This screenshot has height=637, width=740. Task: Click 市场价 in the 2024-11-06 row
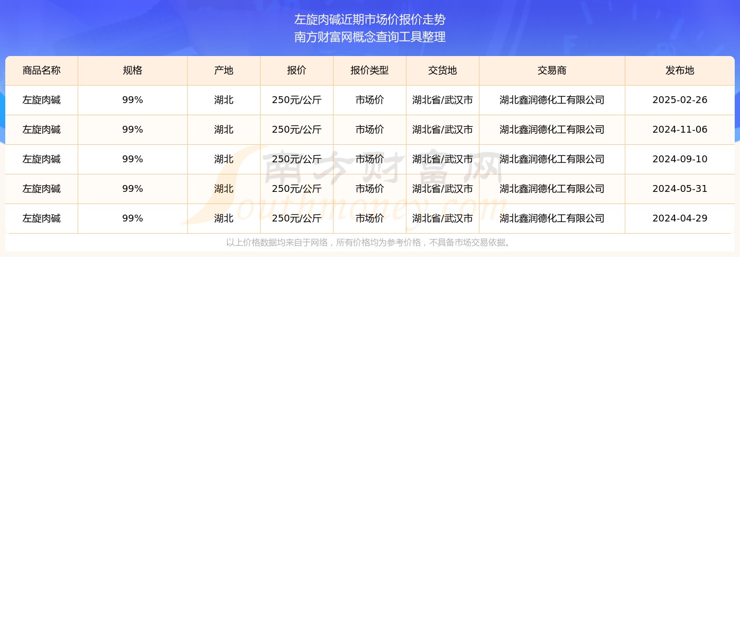pyautogui.click(x=370, y=130)
